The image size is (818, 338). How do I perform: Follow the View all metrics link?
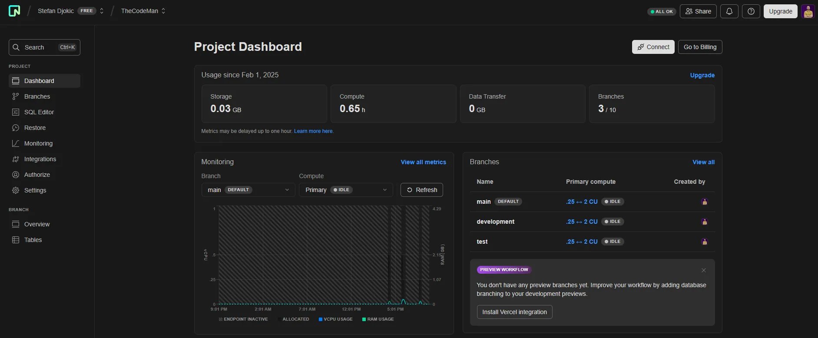point(424,162)
